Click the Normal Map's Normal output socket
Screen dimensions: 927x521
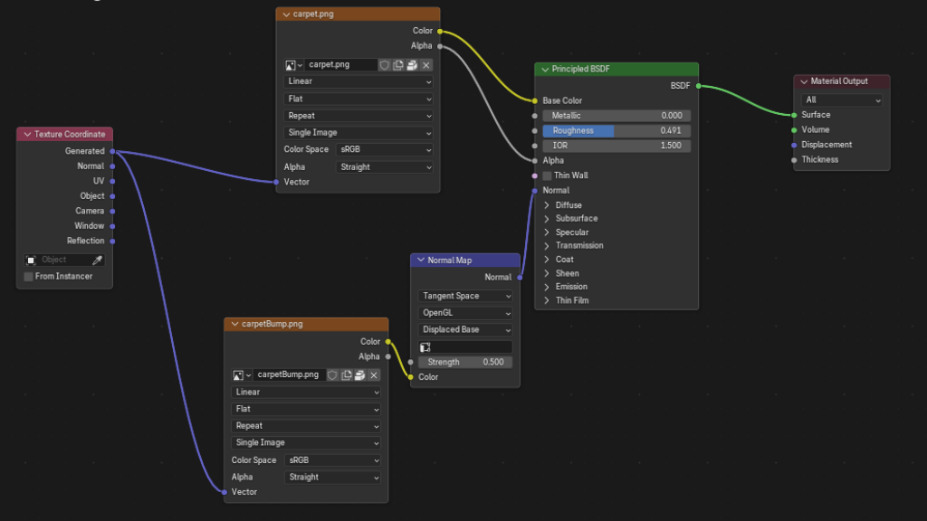(x=520, y=277)
